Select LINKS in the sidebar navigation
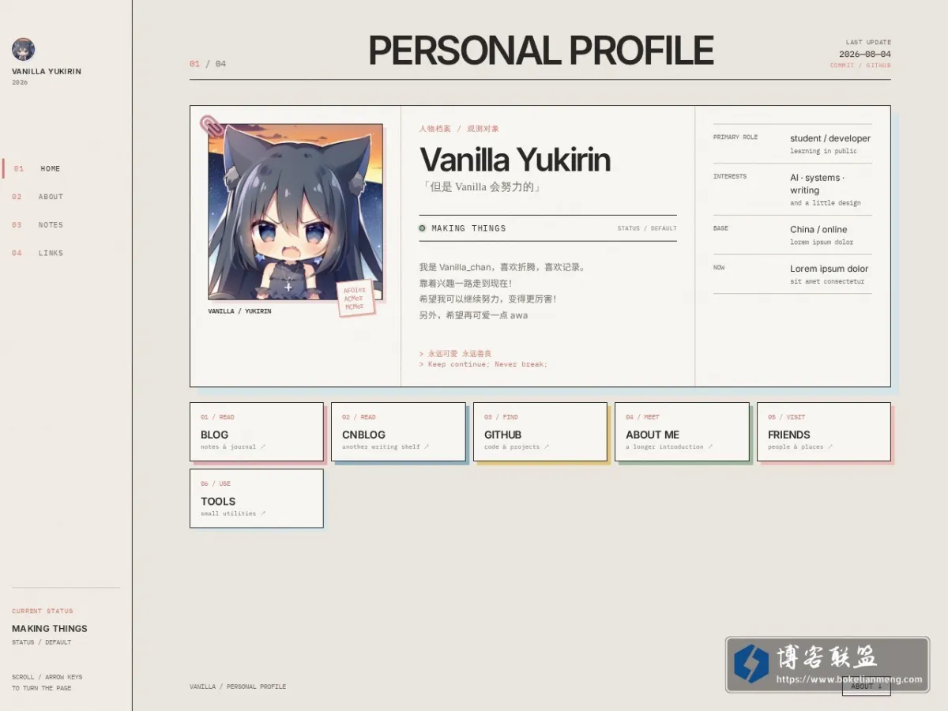The width and height of the screenshot is (948, 711). pyautogui.click(x=51, y=254)
